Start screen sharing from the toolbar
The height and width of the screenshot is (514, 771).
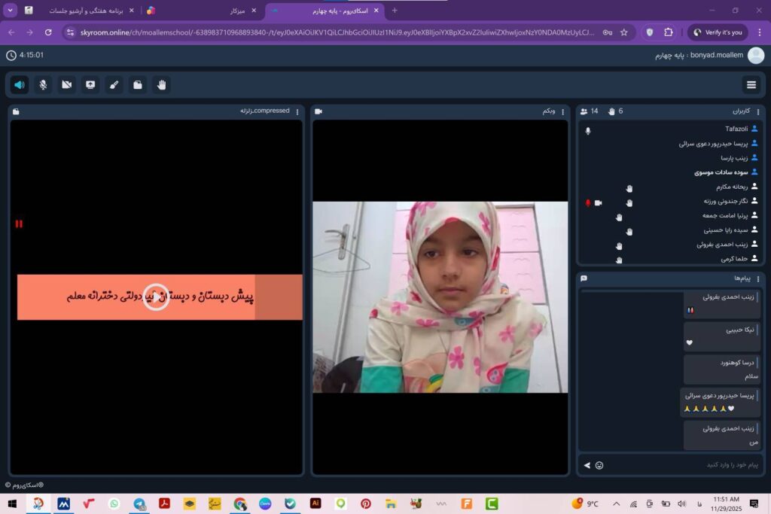[x=90, y=84]
